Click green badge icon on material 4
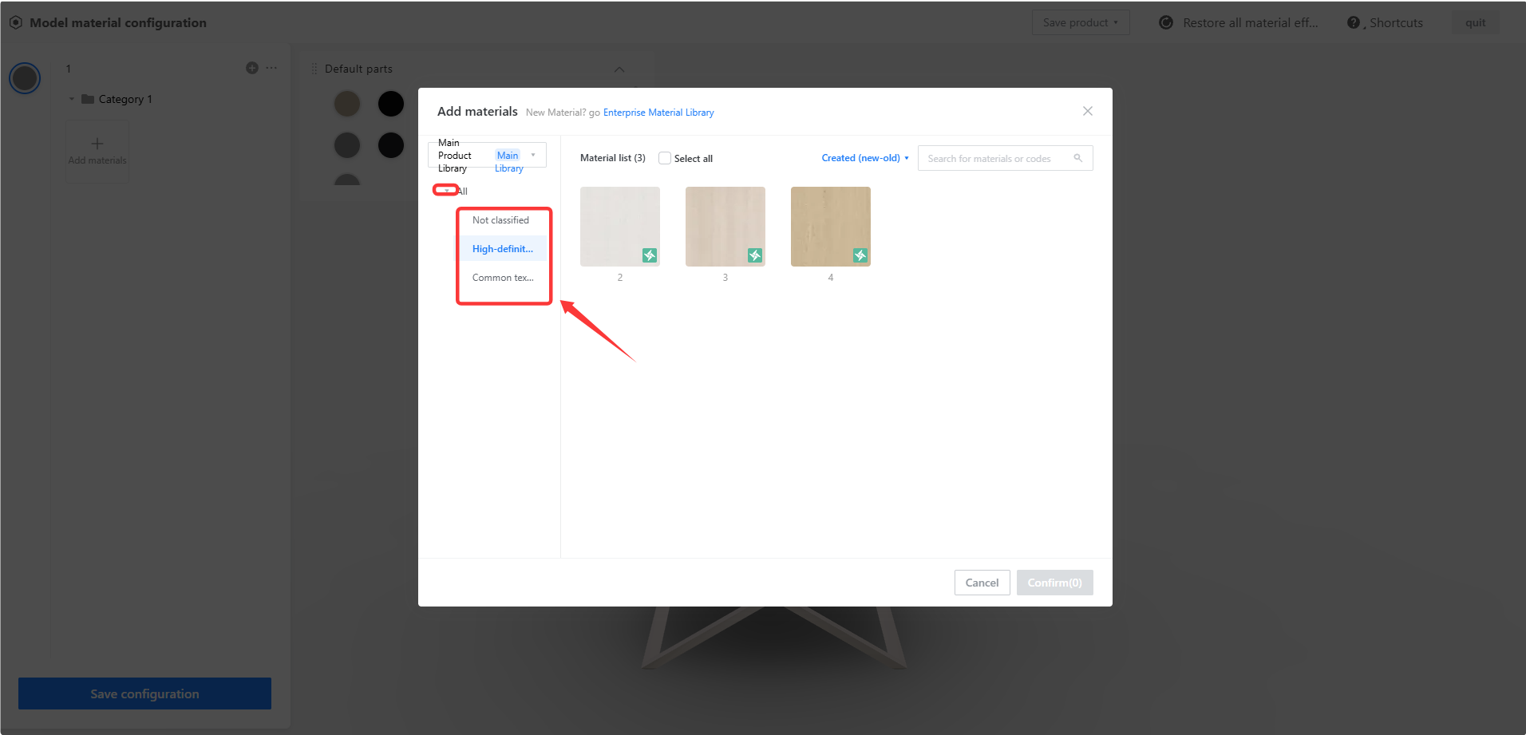The height and width of the screenshot is (735, 1526). (860, 255)
